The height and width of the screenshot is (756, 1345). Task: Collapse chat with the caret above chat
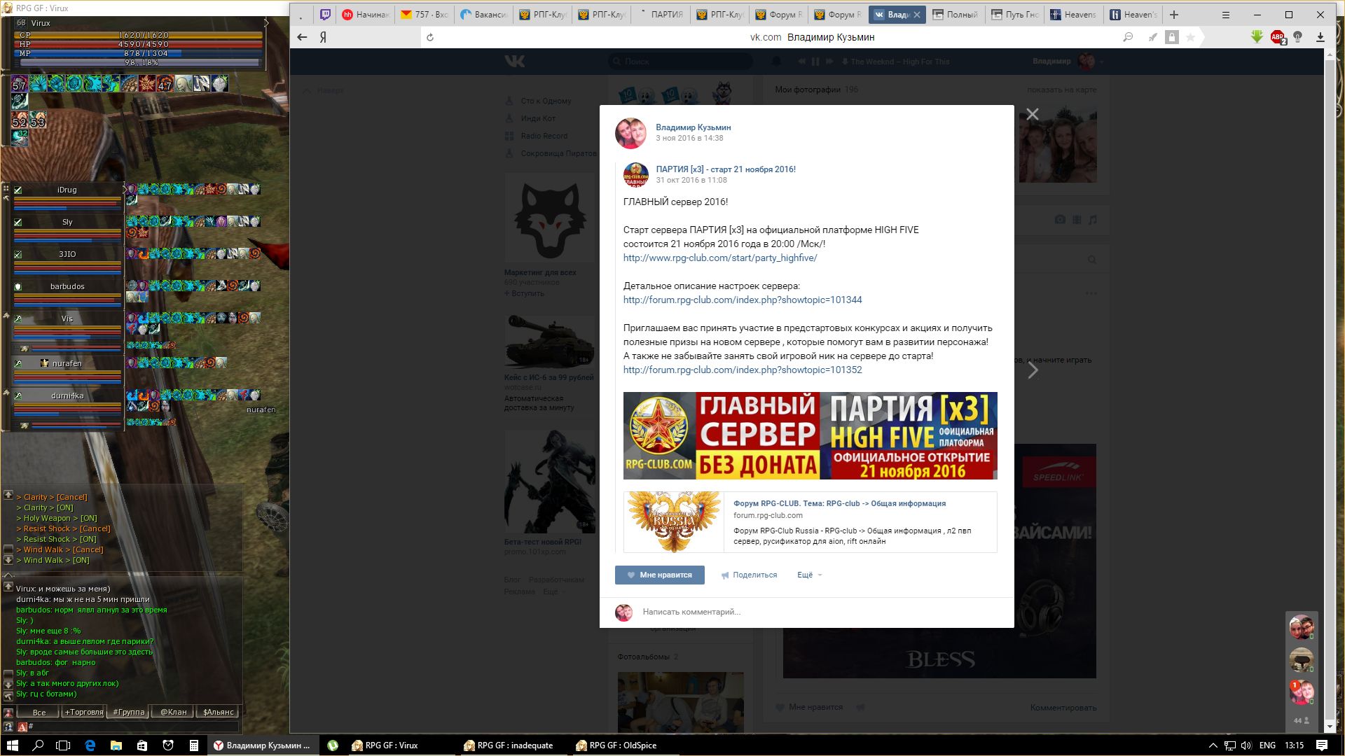click(8, 575)
